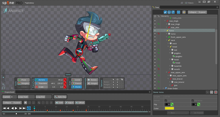Viewport: 220px width, 117px height.
Task: Open the Views menu
Action: (189, 3)
